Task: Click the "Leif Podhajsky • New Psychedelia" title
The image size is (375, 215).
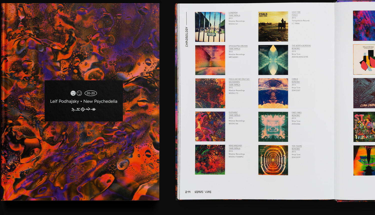Action: tap(84, 101)
